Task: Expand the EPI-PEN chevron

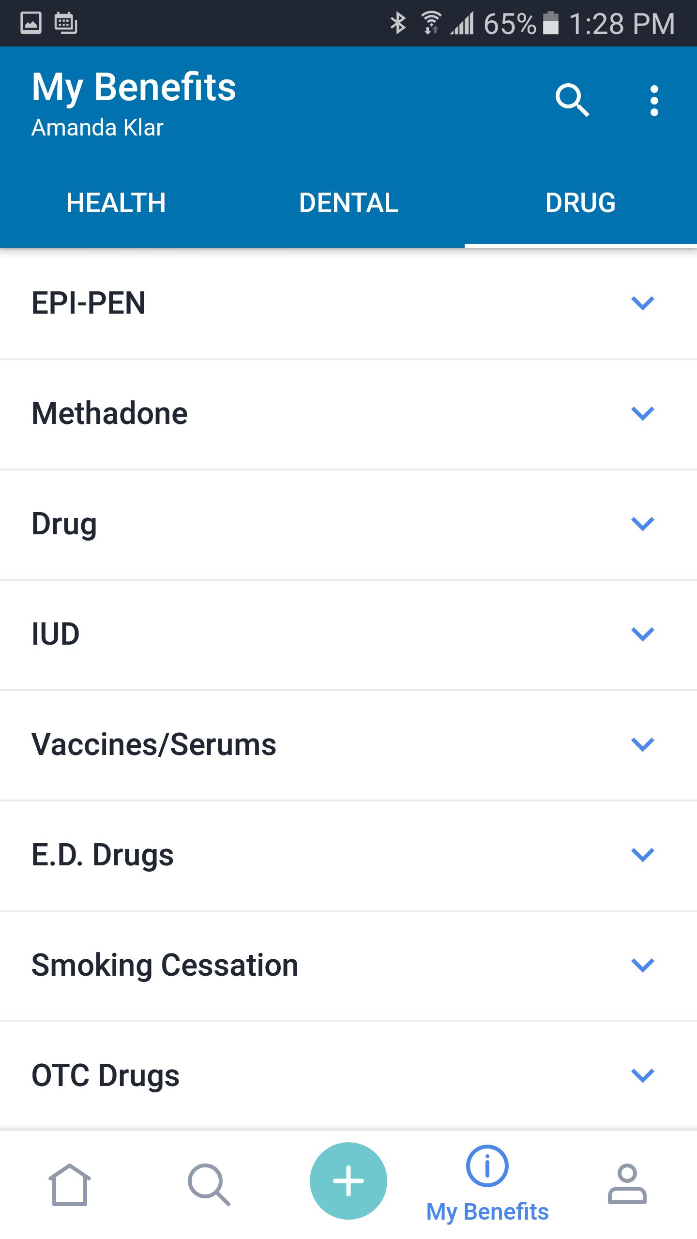Action: coord(643,303)
